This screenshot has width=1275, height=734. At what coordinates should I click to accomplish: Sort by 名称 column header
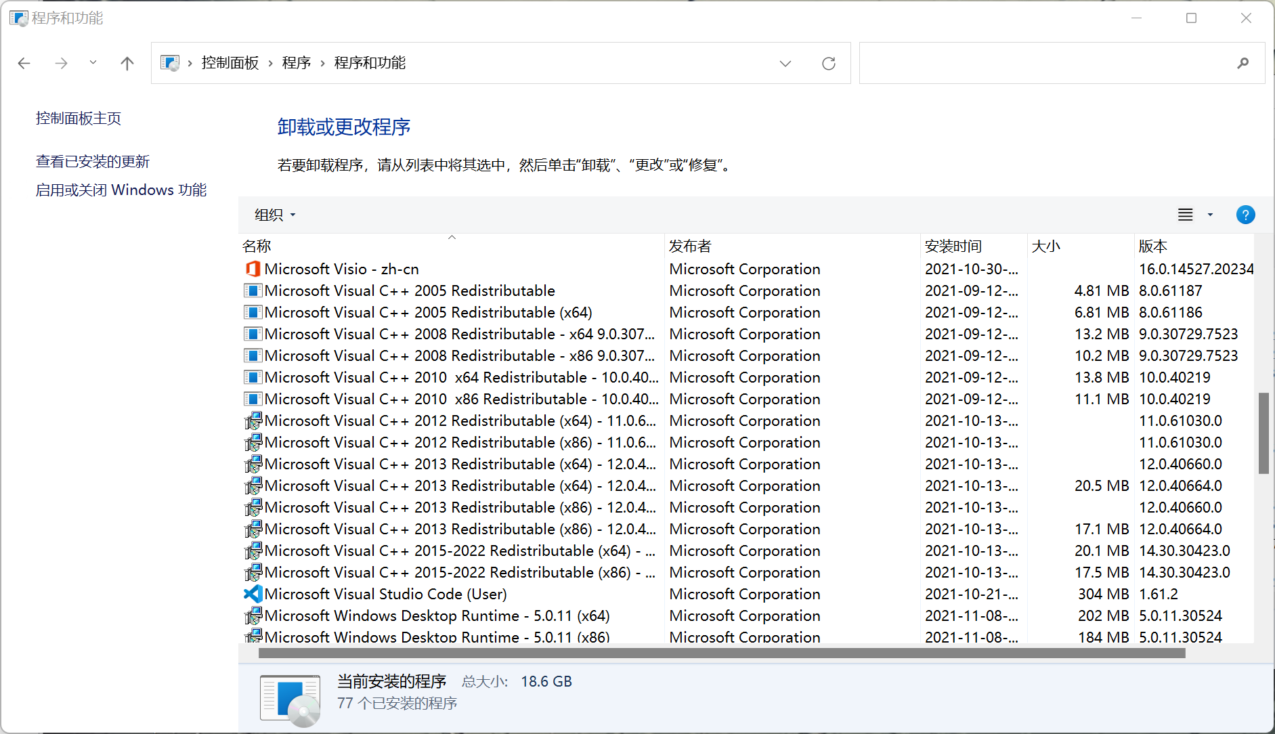pyautogui.click(x=452, y=246)
